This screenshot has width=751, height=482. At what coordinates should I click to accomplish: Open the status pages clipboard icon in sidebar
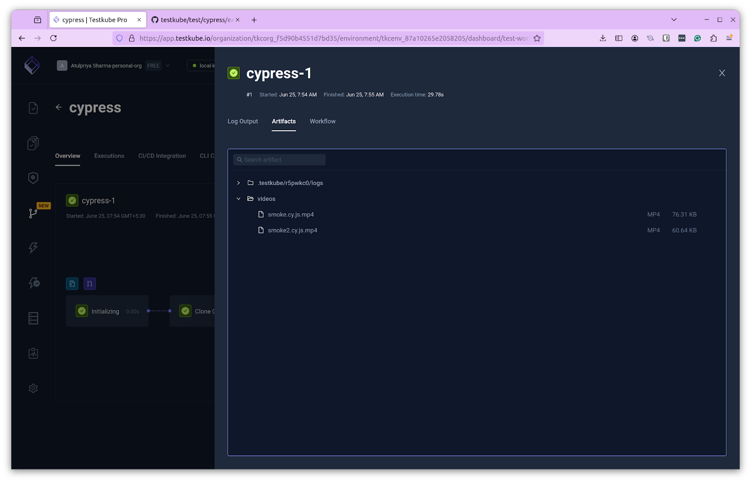tap(33, 353)
